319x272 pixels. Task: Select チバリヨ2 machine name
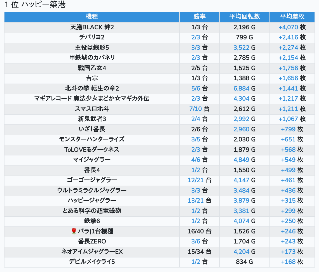coord(92,37)
